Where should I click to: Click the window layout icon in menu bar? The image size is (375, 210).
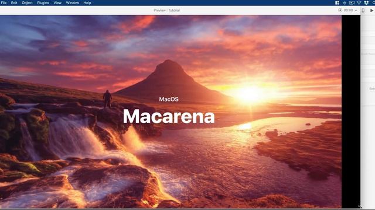337,3
